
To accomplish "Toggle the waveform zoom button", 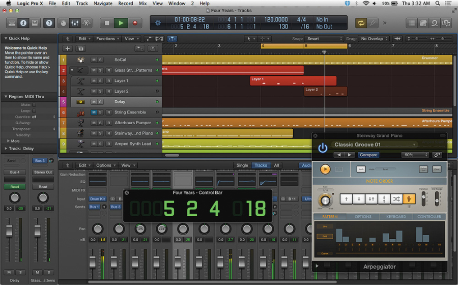I will coord(397,39).
